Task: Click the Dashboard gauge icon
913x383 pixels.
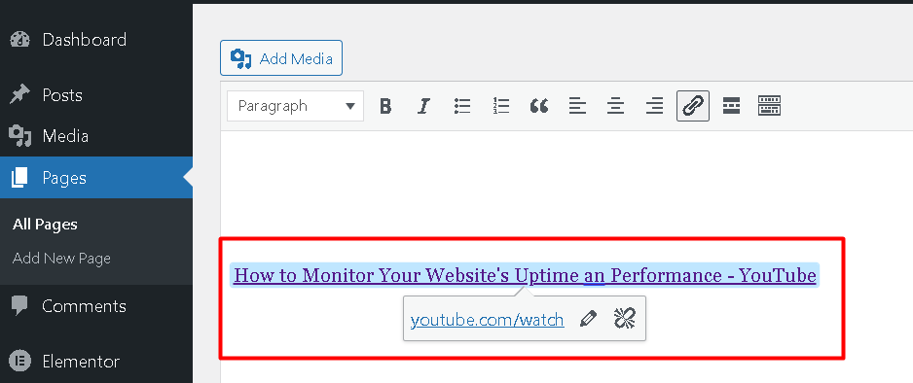Action: click(19, 40)
